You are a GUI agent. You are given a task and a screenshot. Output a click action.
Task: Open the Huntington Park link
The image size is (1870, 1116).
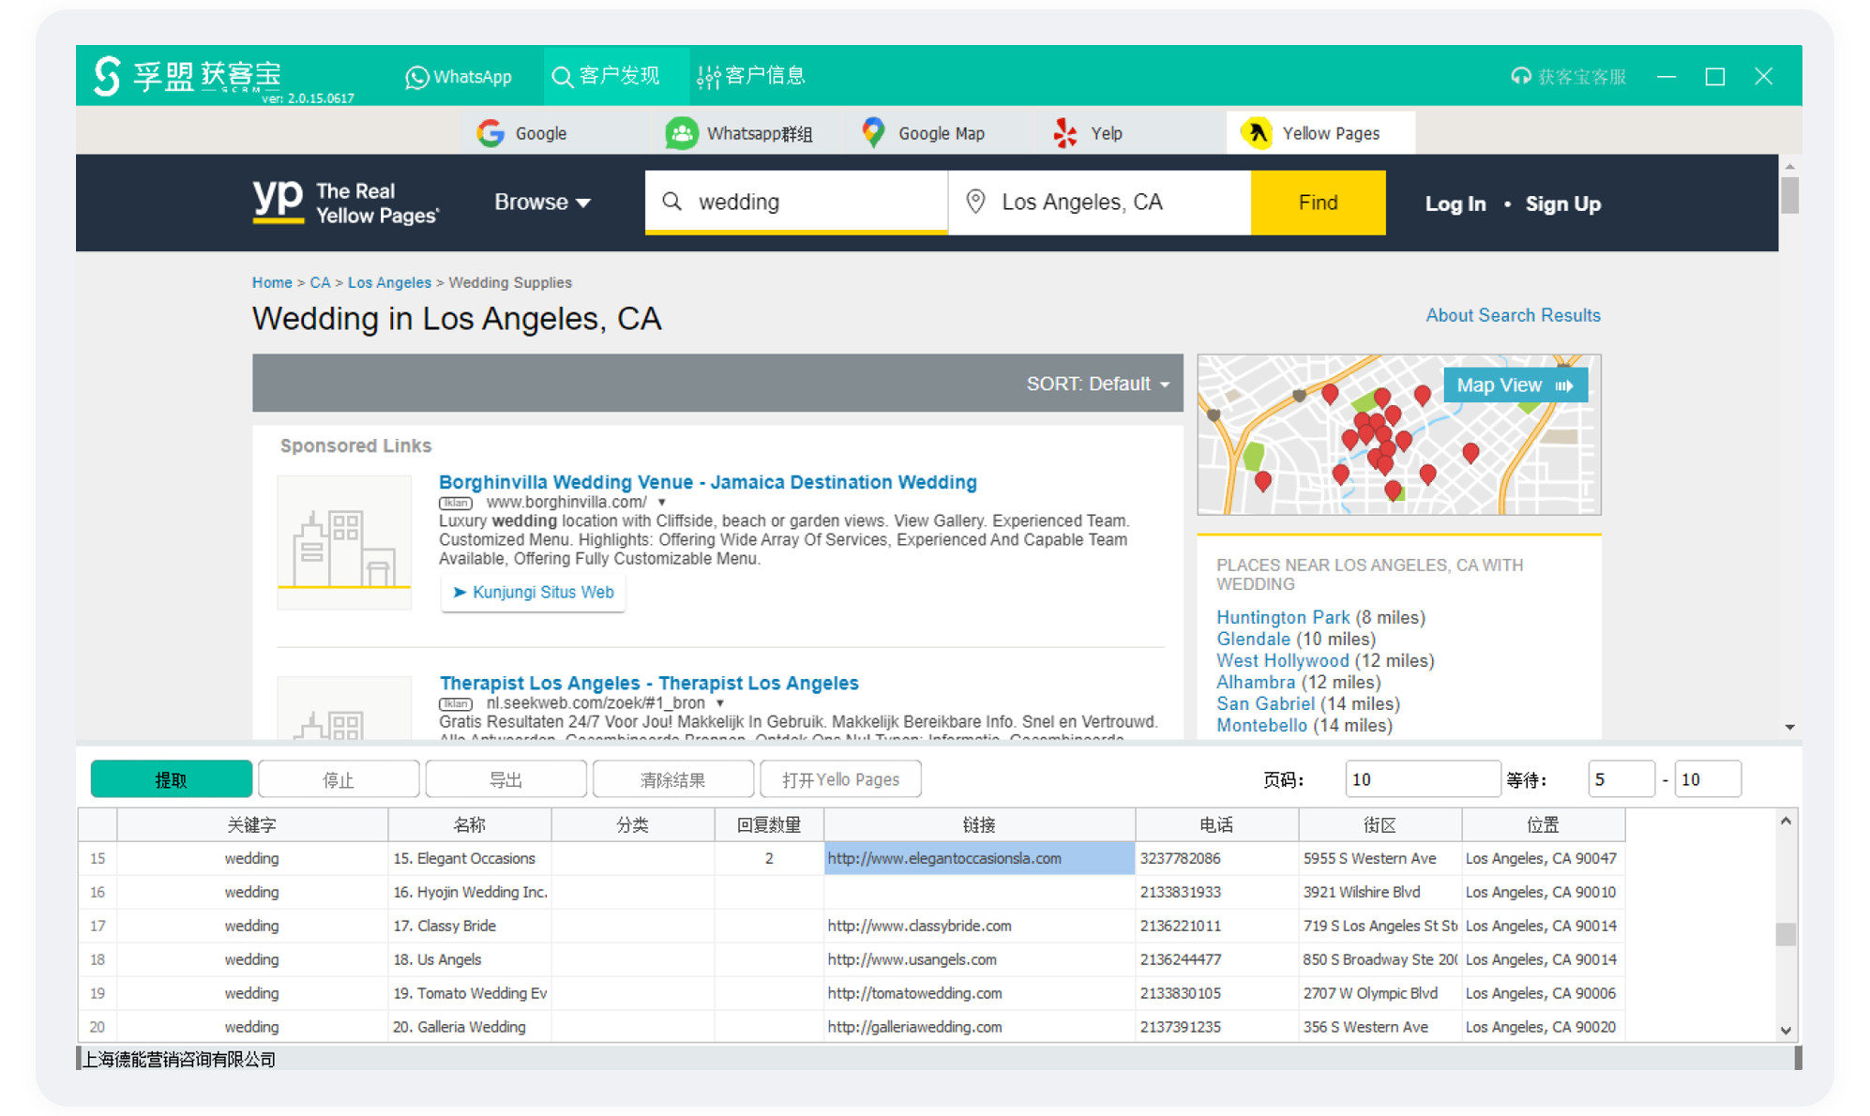1282,617
